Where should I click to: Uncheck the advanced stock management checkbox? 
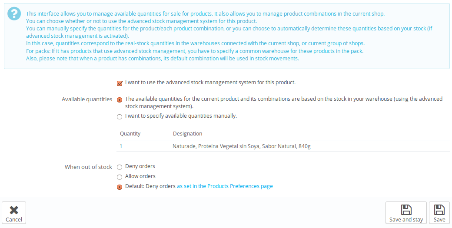click(120, 83)
